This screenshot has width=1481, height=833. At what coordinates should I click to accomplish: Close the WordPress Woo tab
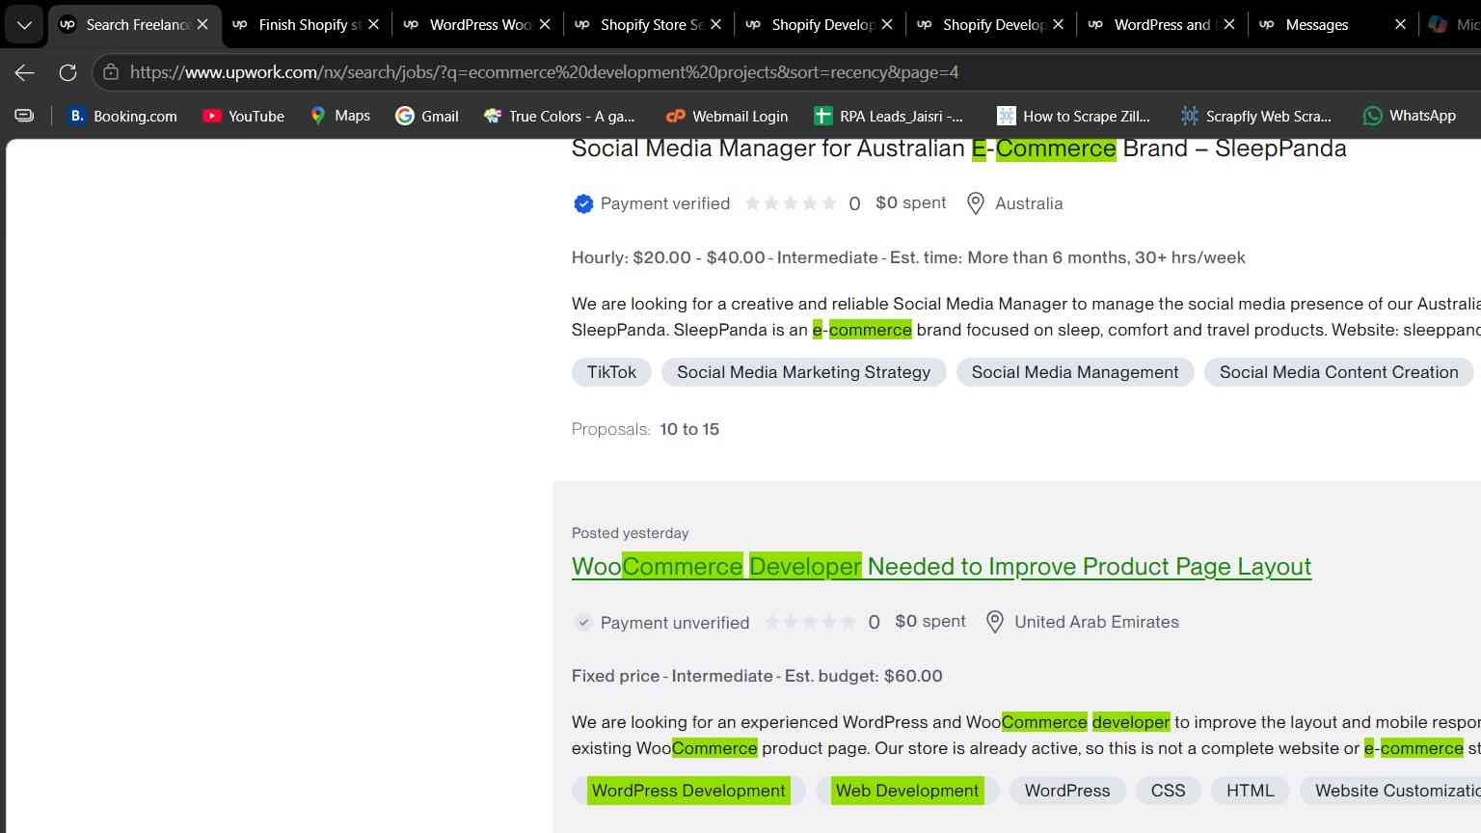click(x=545, y=25)
